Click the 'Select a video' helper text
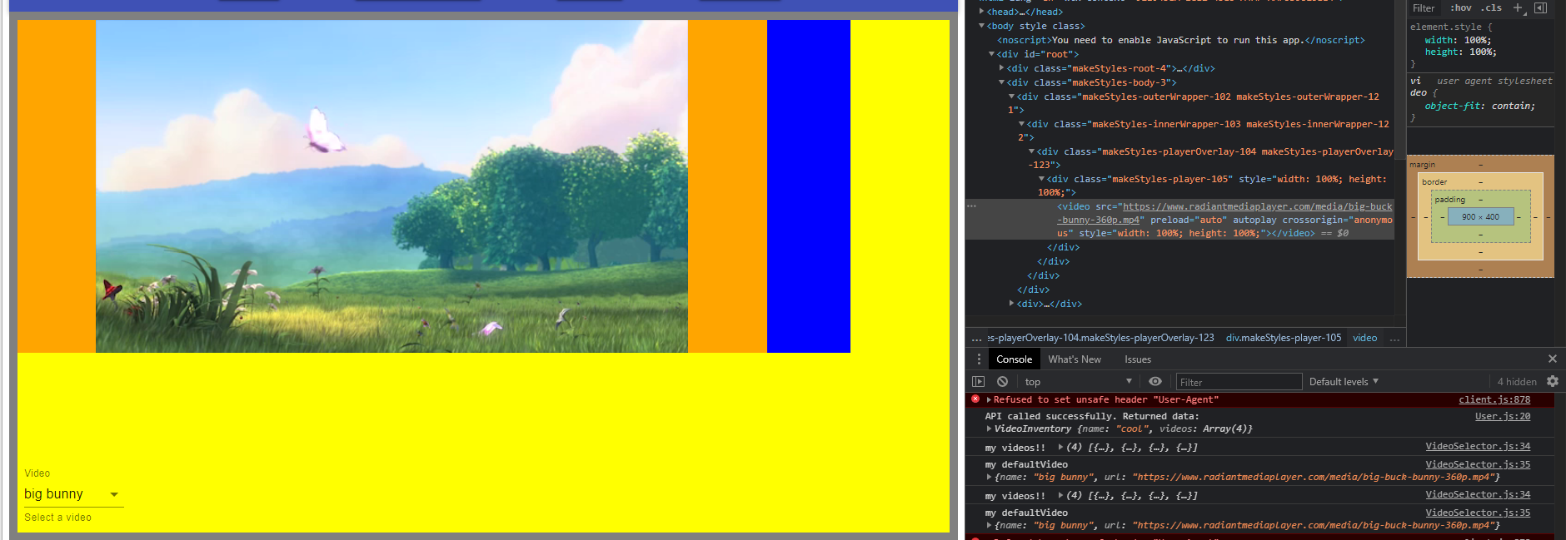The width and height of the screenshot is (1566, 540). tap(57, 518)
